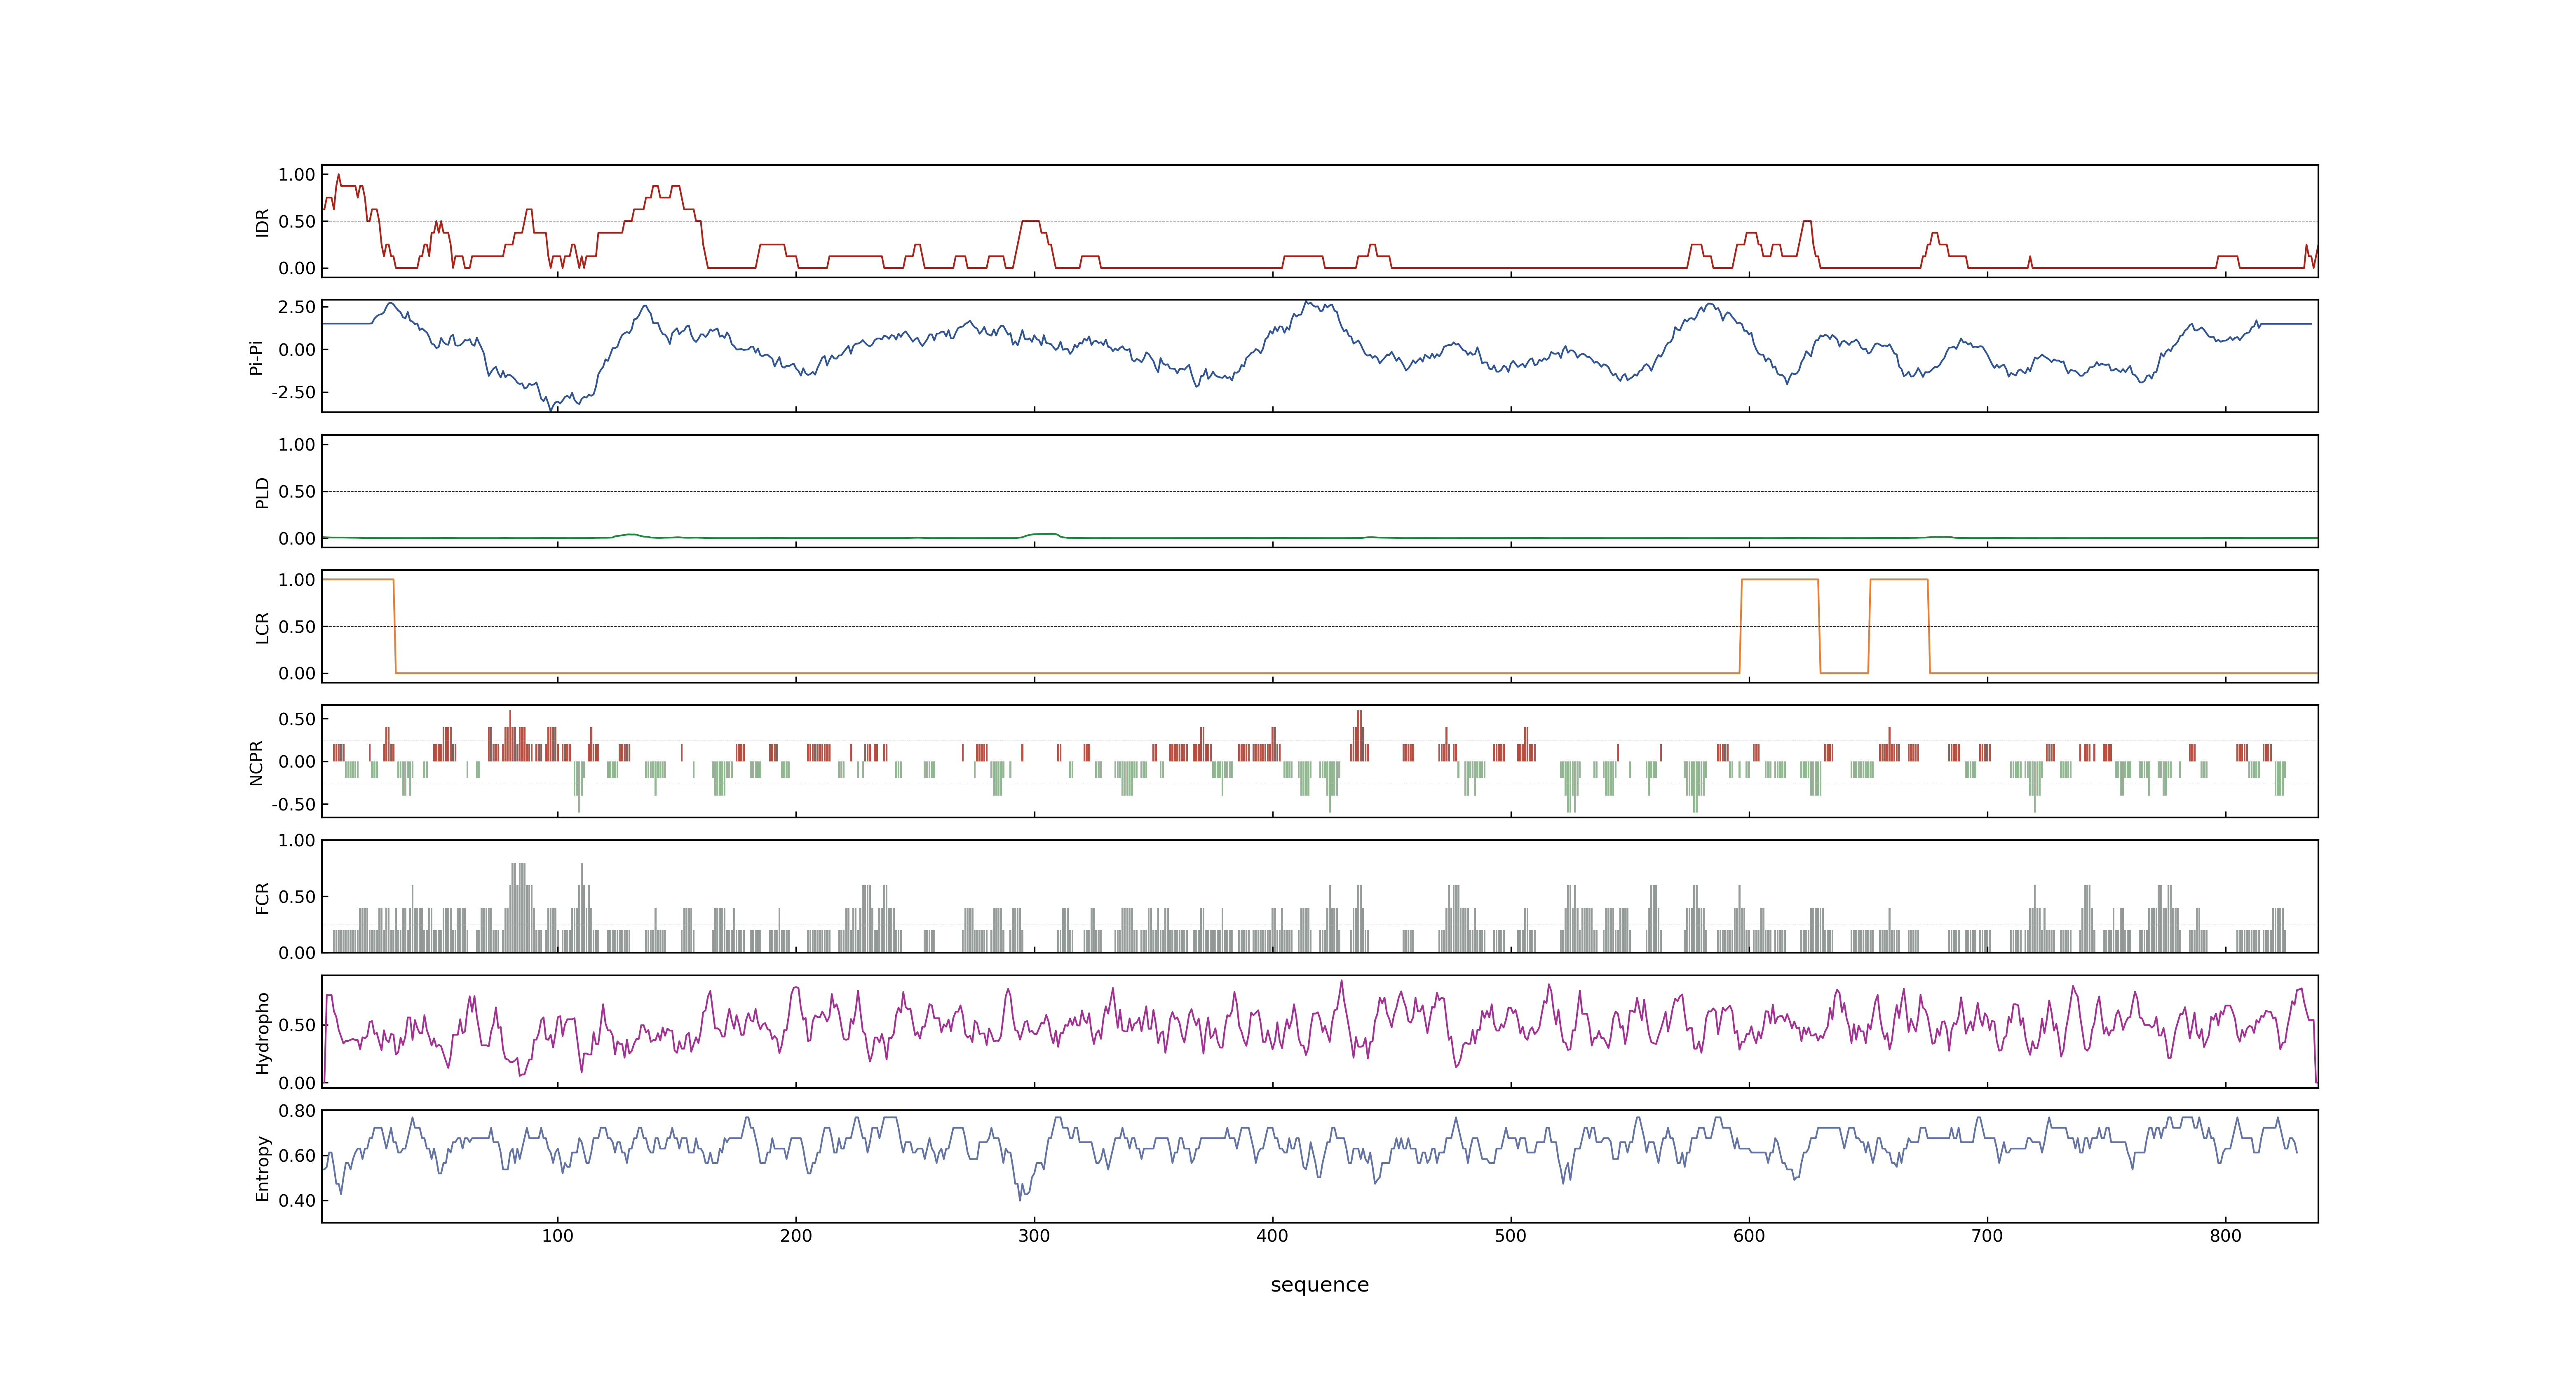This screenshot has width=2576, height=1374.
Task: Click the 700 tick label on x-axis
Action: pos(1987,1236)
